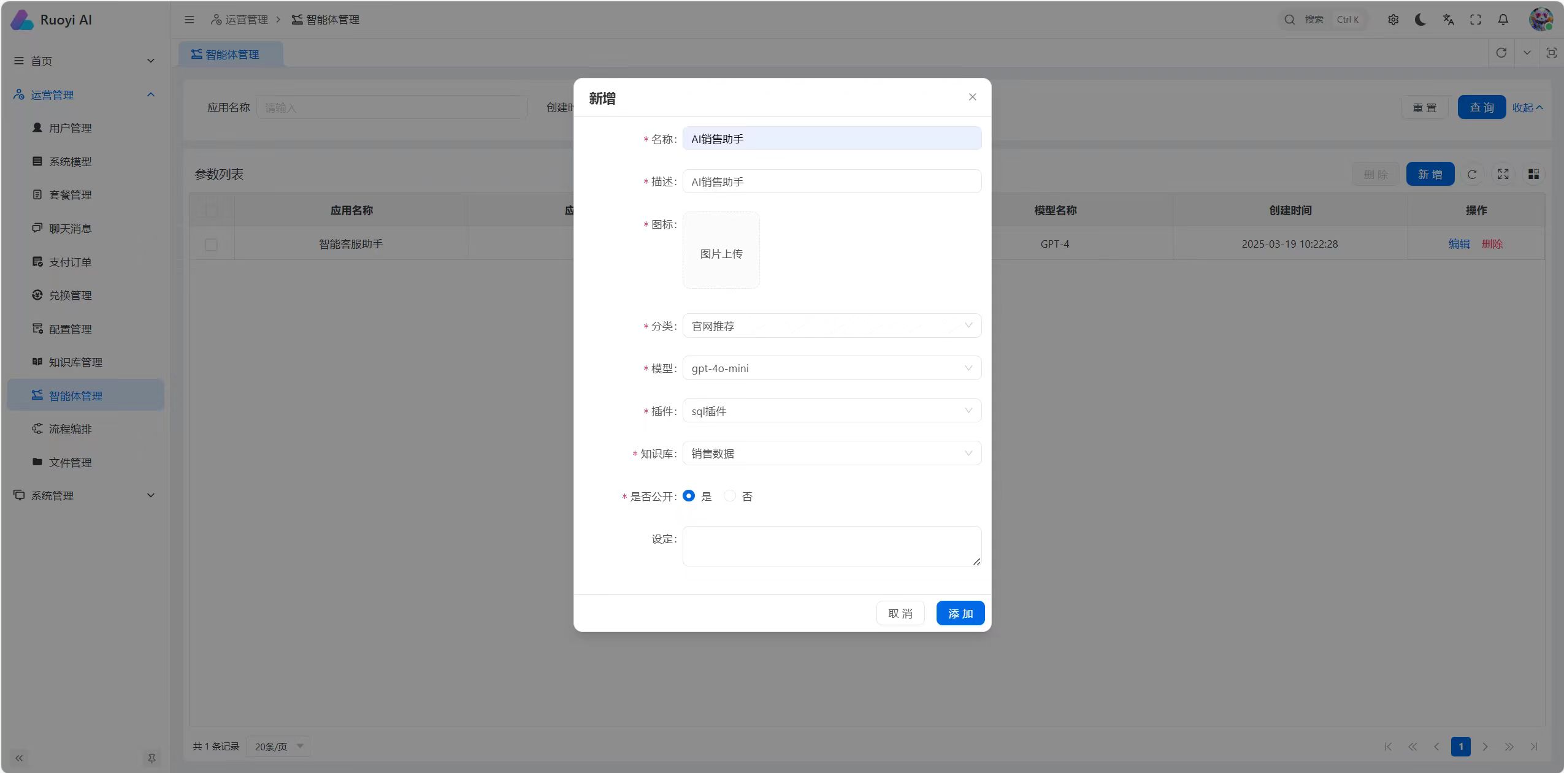Open the 分类 dropdown showing 官网推荐
Viewport: 1564px width, 773px height.
click(831, 326)
